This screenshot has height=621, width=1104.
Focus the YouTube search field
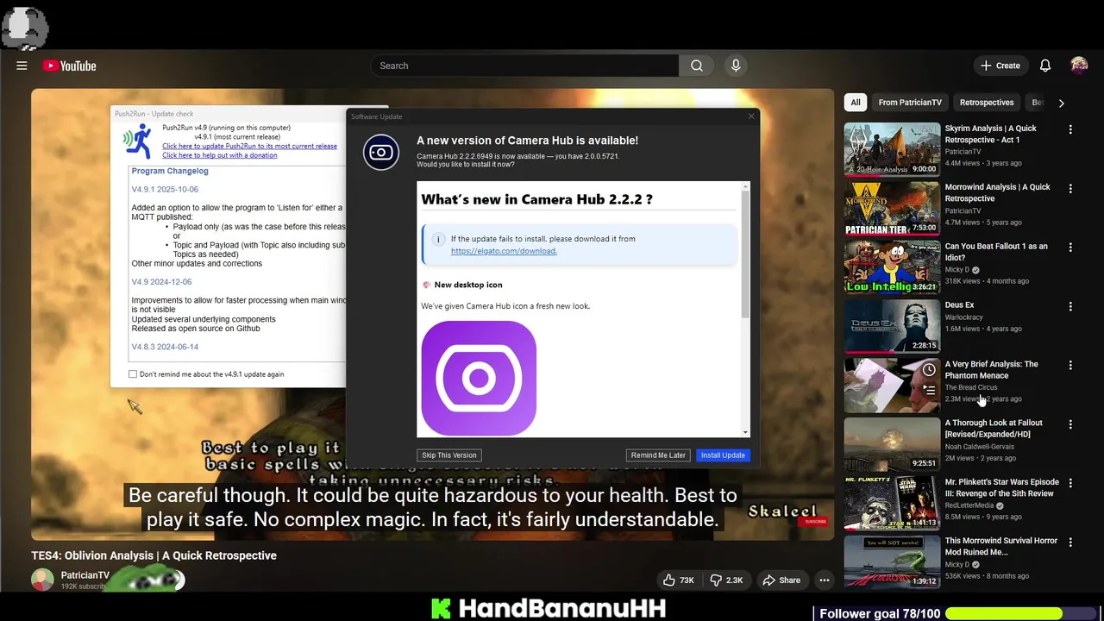pos(524,66)
